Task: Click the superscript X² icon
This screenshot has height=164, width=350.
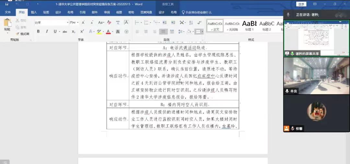Action: pos(82,31)
